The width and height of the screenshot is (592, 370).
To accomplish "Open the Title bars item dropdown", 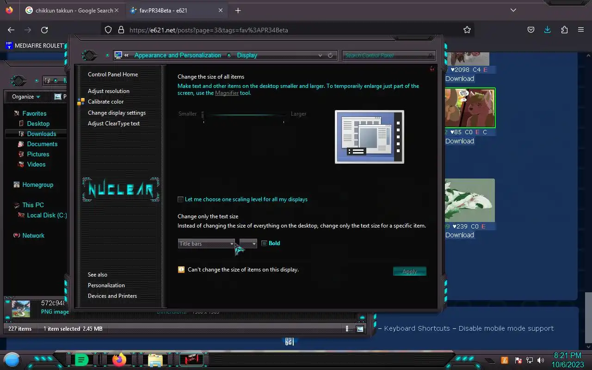I will click(x=207, y=244).
